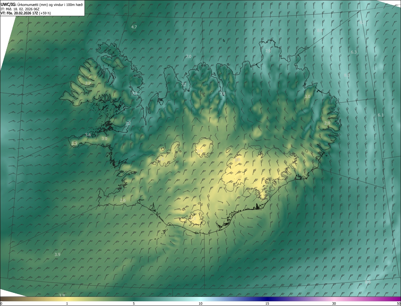The image size is (401, 306).
Task: Click the 2.9 value label in the Eastfjords
Action: click(x=327, y=124)
